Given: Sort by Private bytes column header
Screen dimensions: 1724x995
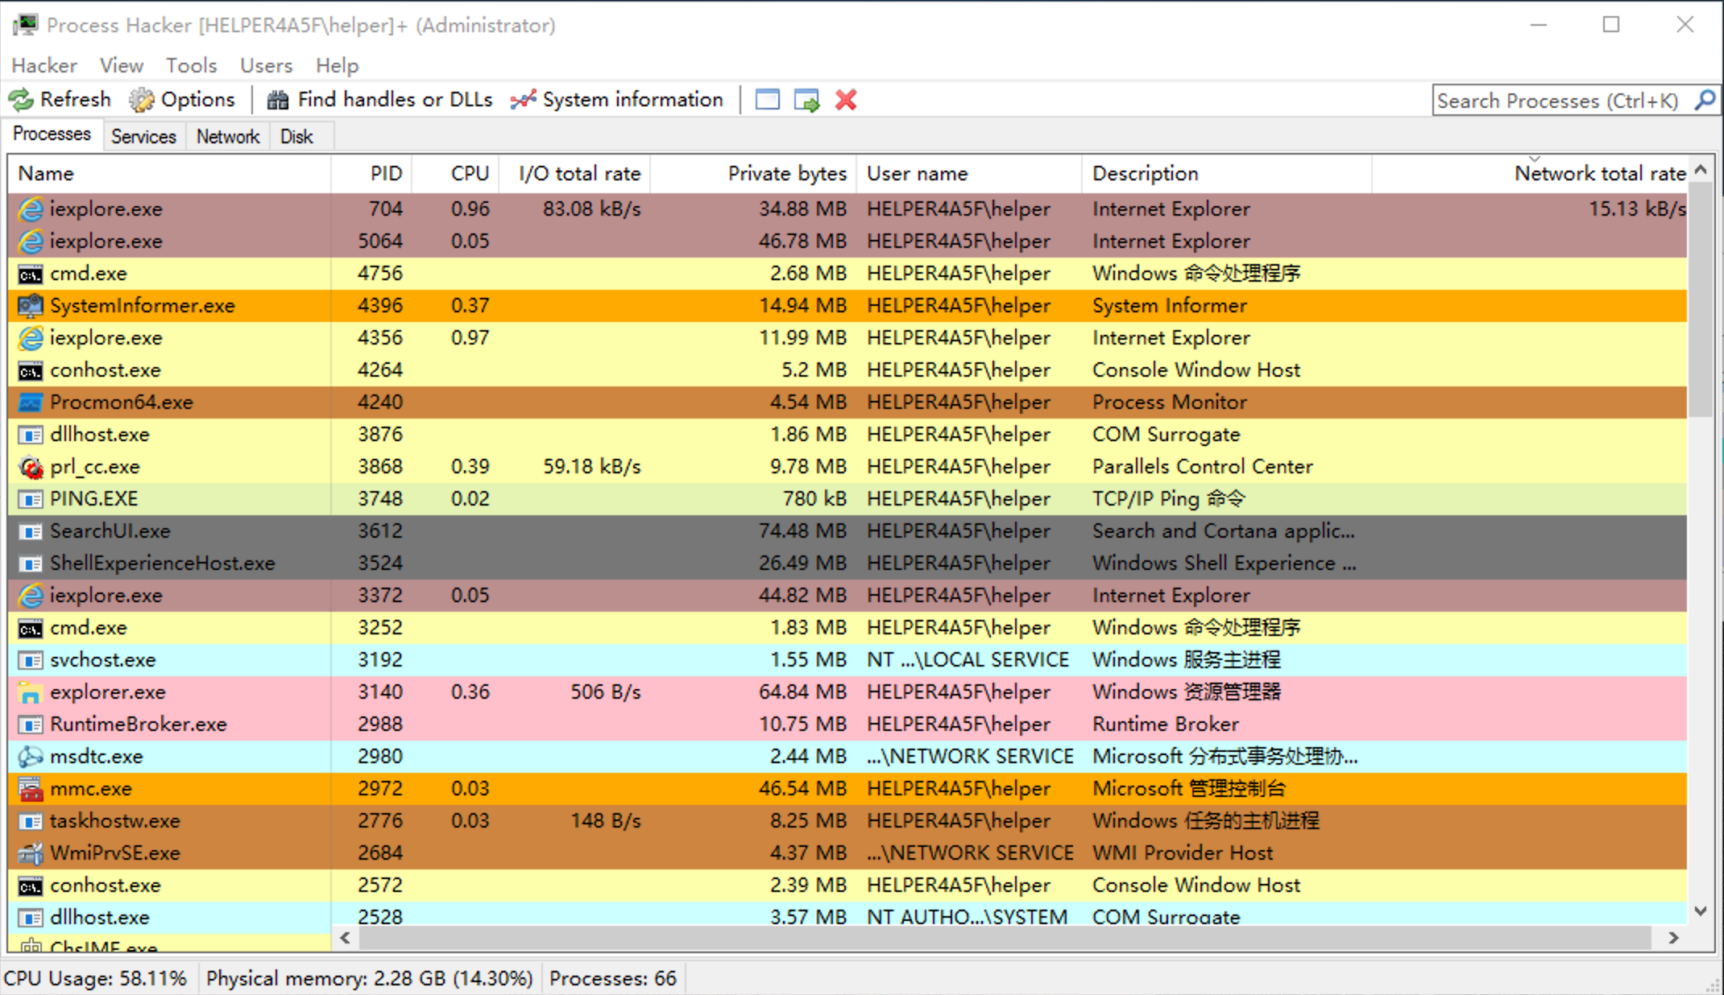Looking at the screenshot, I should point(786,173).
